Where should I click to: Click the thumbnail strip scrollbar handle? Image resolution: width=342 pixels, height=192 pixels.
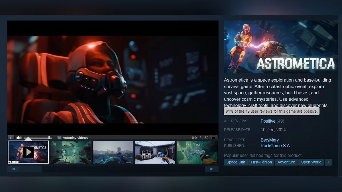click(x=31, y=169)
